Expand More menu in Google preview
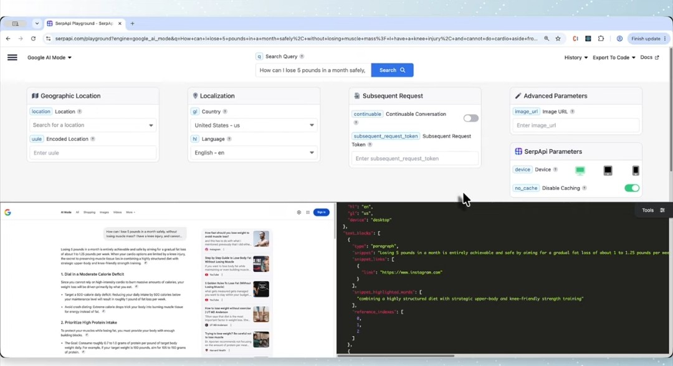 pyautogui.click(x=130, y=212)
